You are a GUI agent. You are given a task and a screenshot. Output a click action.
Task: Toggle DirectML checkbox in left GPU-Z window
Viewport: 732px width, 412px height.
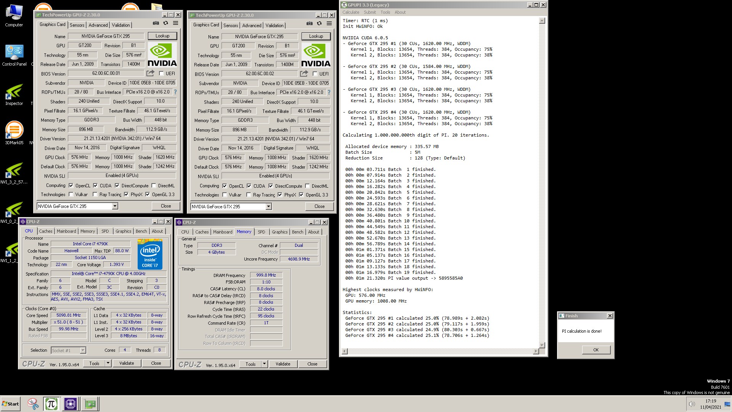(154, 186)
